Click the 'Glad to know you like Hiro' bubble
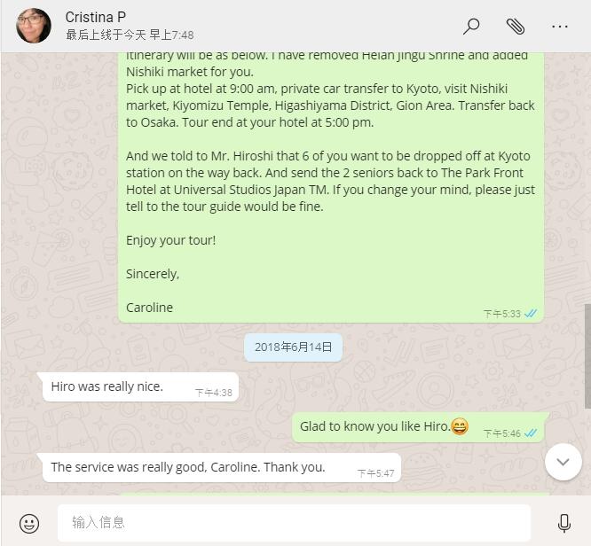 [x=418, y=427]
